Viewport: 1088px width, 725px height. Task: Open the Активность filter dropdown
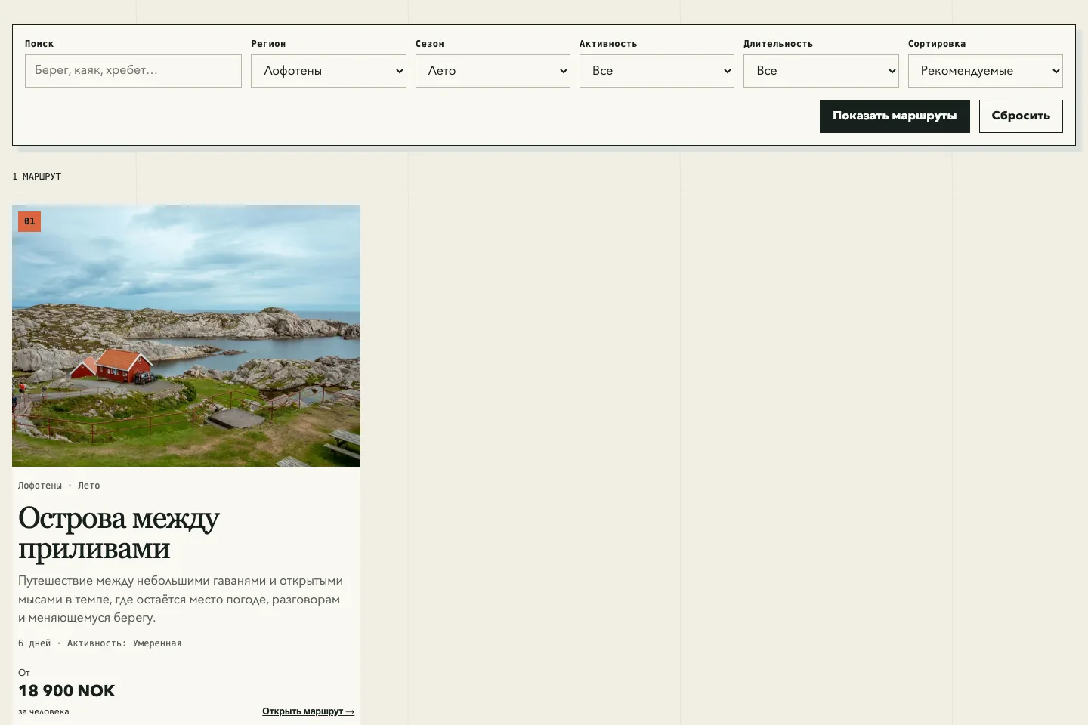point(657,71)
